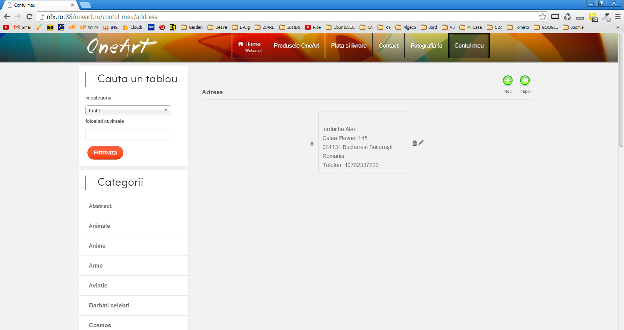Expand the ZIARE bookmarks folder

[265, 27]
